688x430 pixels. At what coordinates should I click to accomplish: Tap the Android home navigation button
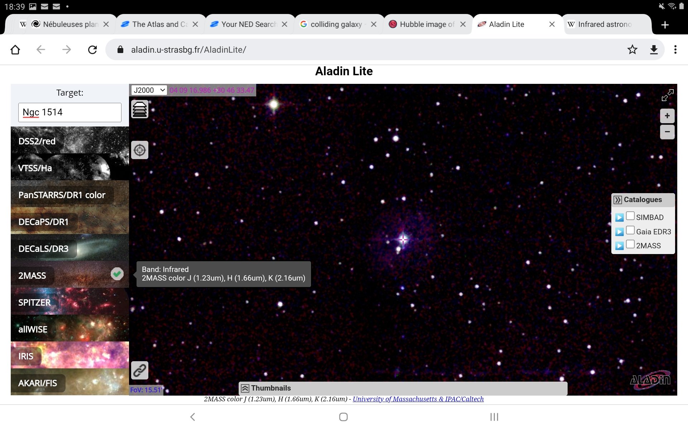[x=343, y=417]
